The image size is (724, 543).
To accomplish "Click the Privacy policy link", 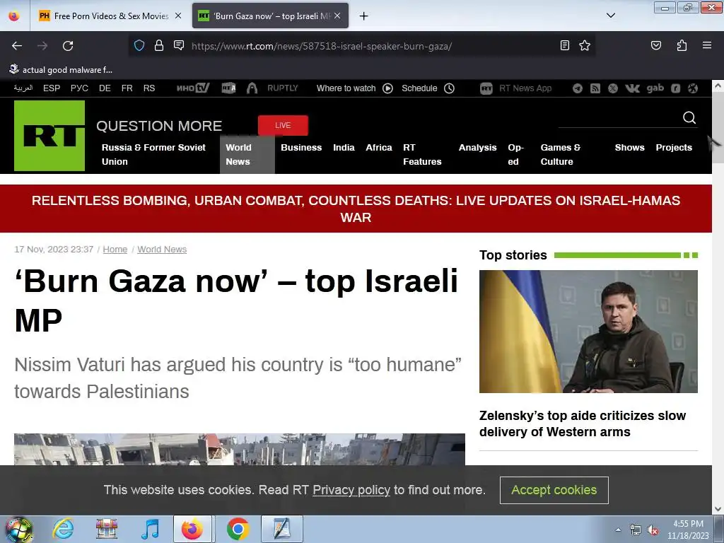I will 351,490.
